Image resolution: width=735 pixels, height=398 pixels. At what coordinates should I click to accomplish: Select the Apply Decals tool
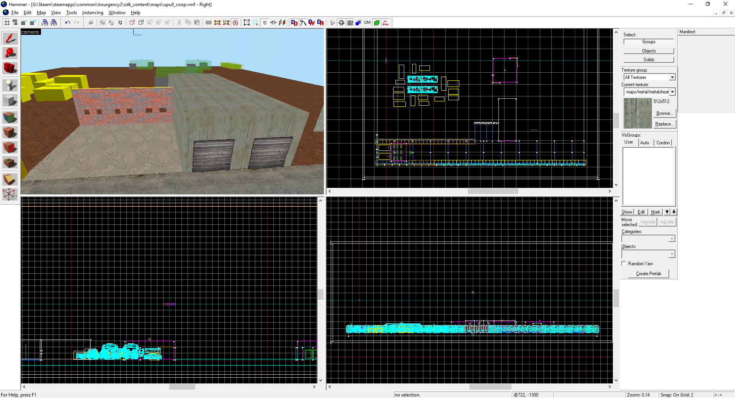pyautogui.click(x=10, y=147)
